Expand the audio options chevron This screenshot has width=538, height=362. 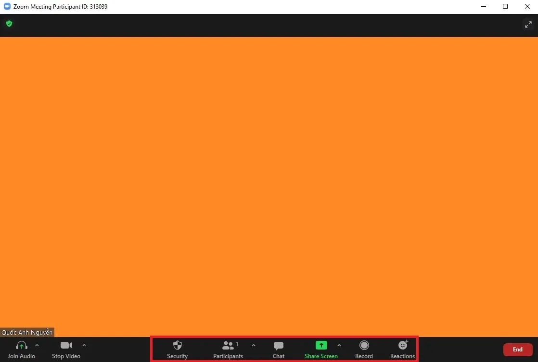(x=37, y=345)
